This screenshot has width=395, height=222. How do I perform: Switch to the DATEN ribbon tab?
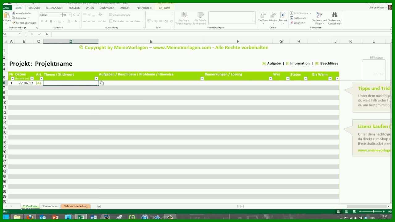pos(90,8)
